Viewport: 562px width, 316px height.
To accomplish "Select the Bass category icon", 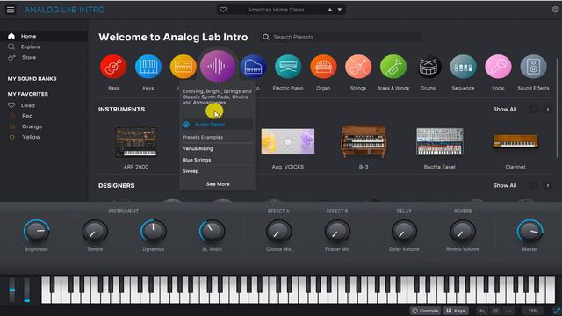I will pyautogui.click(x=113, y=67).
